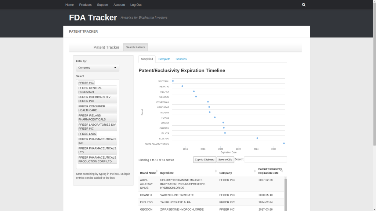This screenshot has width=376, height=211.
Task: Open the Account menu item
Action: tap(119, 5)
